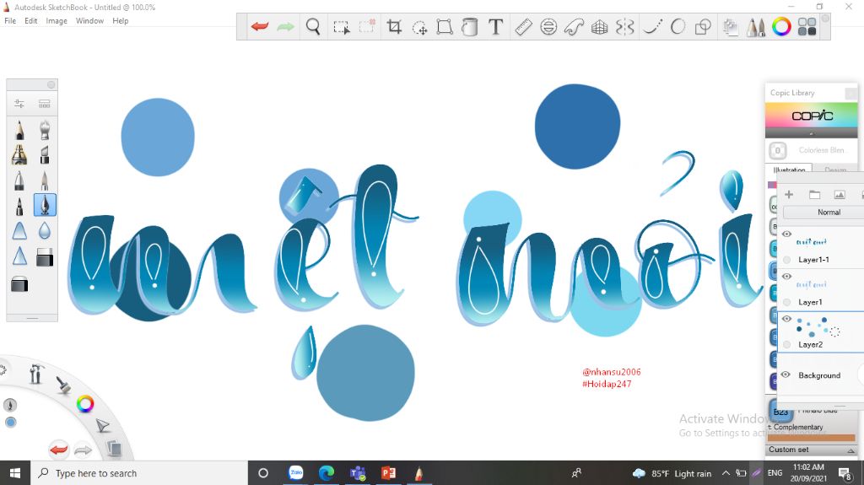Add a new layer with plus button
Viewport: 864px width, 485px height.
point(789,195)
